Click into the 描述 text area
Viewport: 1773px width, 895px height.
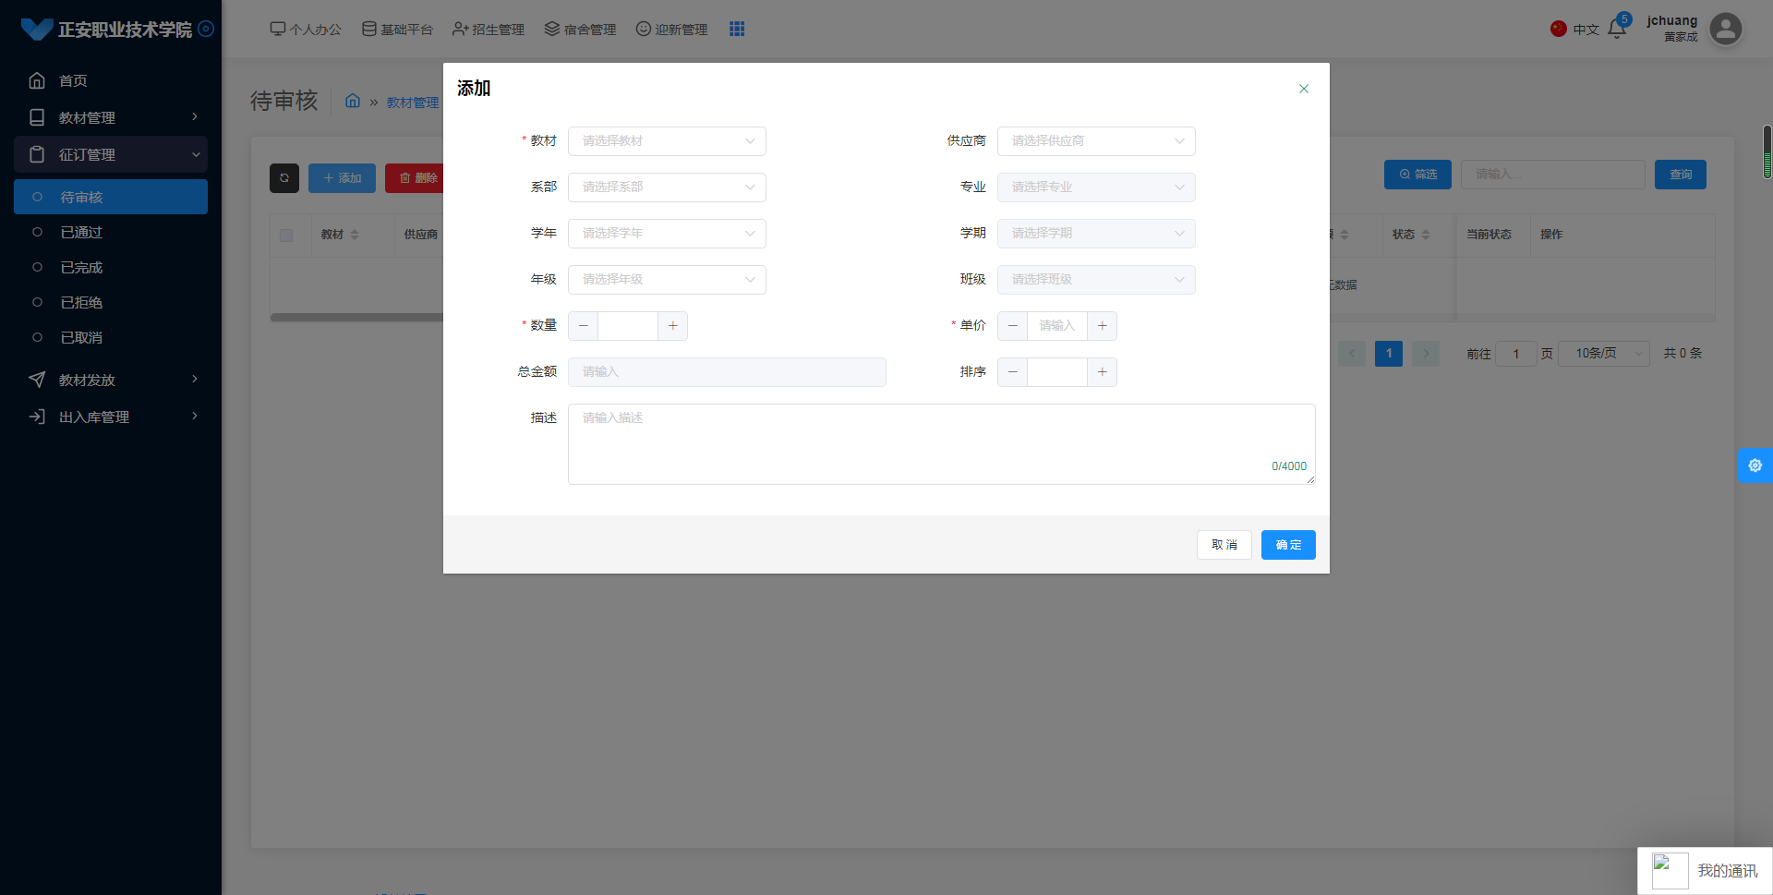[x=940, y=443]
